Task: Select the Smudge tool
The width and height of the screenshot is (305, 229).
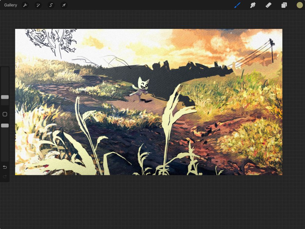Action: click(253, 5)
